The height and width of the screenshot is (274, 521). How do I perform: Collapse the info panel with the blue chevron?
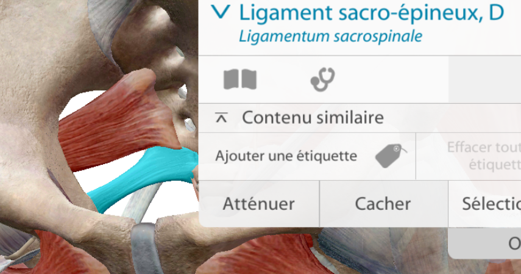(x=221, y=12)
